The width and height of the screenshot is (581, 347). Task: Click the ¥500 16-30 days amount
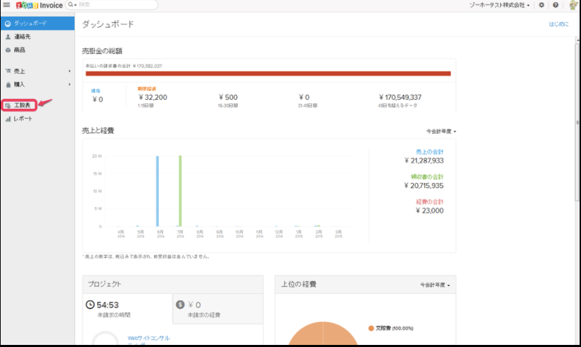tap(228, 98)
